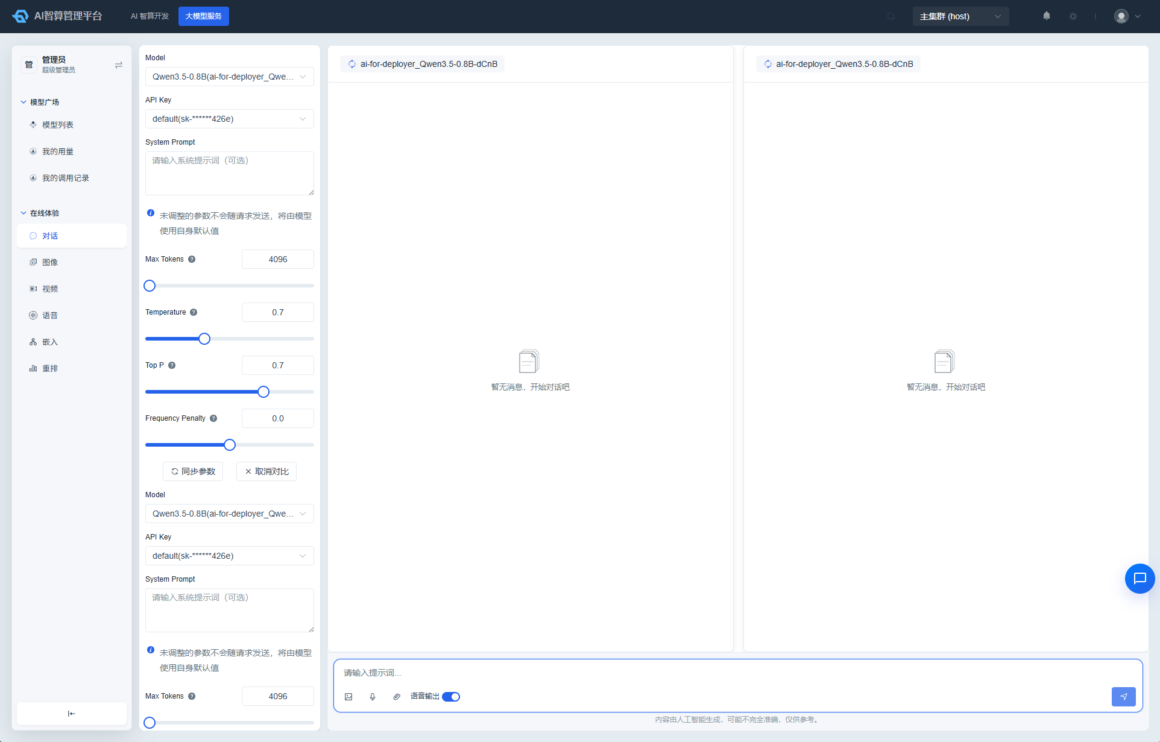Click the 同步参数 button
Viewport: 1160px width, 742px height.
coord(193,471)
